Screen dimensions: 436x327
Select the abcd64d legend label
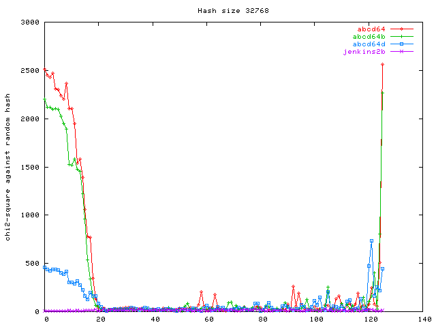pyautogui.click(x=369, y=44)
